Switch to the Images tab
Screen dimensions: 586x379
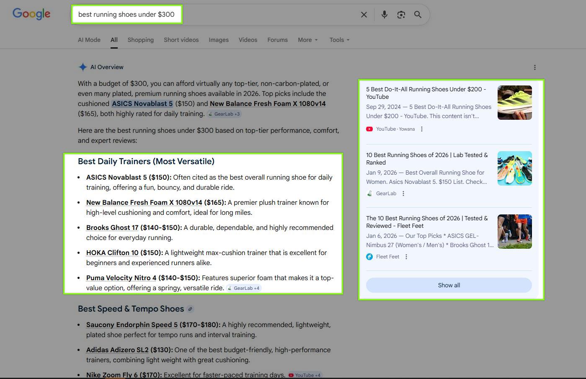(x=219, y=40)
